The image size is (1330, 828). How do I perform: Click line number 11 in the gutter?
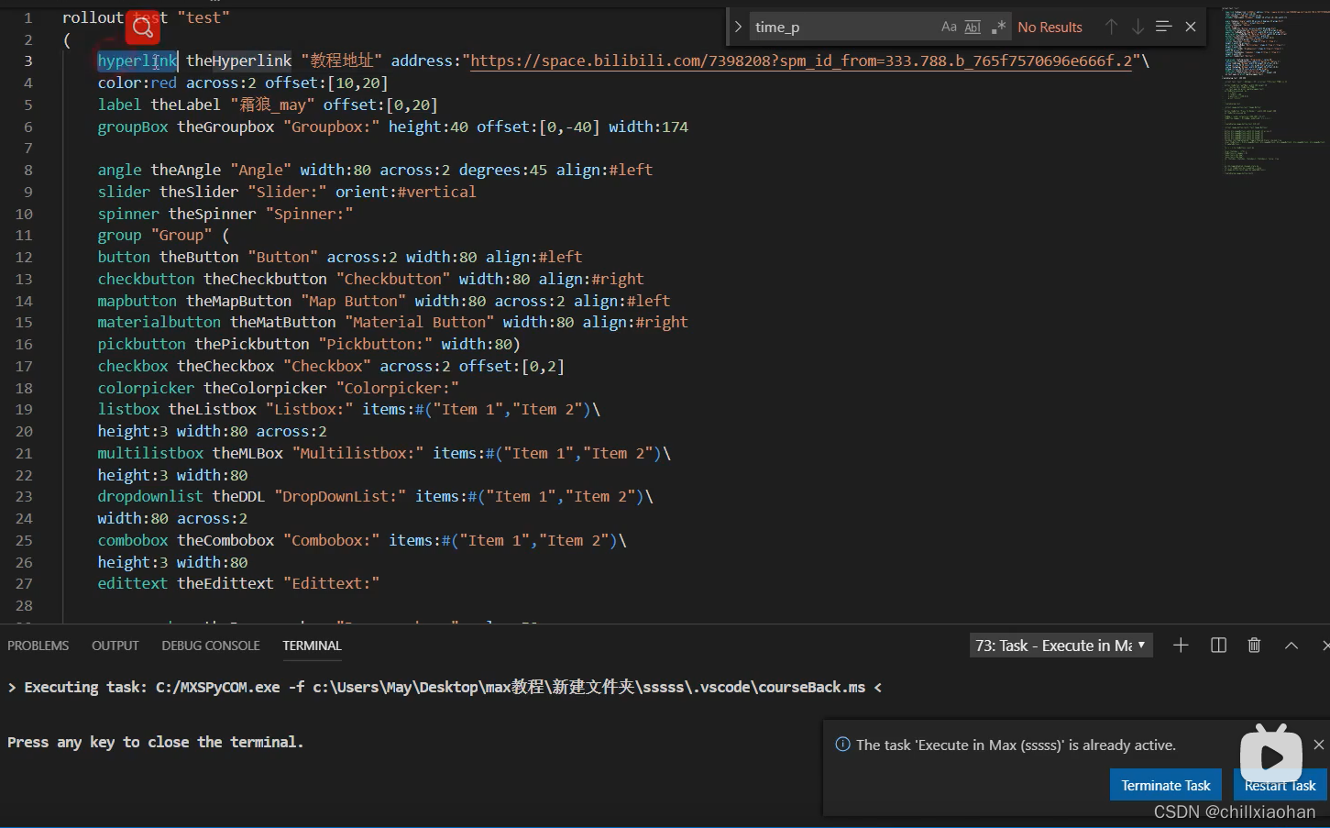pyautogui.click(x=24, y=236)
